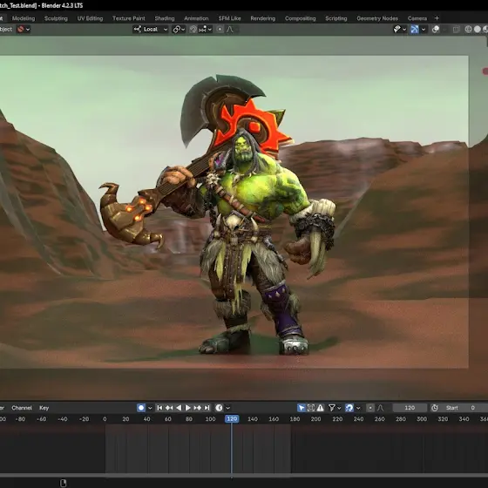This screenshot has height=488, width=488.
Task: Jump to the next keyframe
Action: pos(198,408)
